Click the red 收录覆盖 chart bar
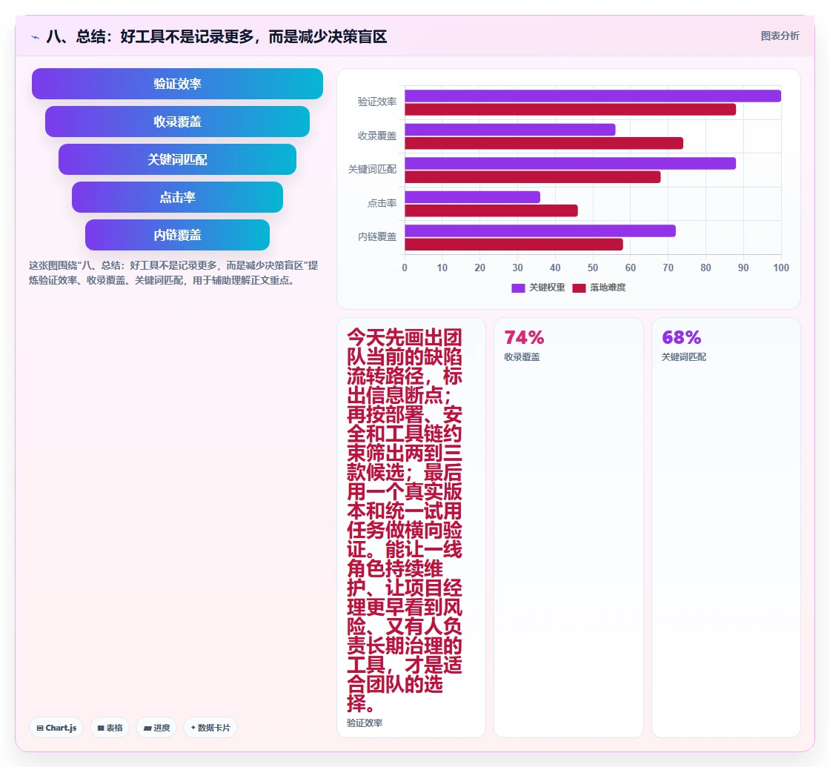The image size is (830, 767). tap(544, 144)
